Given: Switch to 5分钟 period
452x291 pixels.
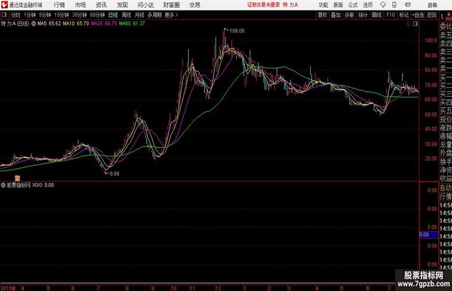Looking at the screenshot, I should 45,15.
